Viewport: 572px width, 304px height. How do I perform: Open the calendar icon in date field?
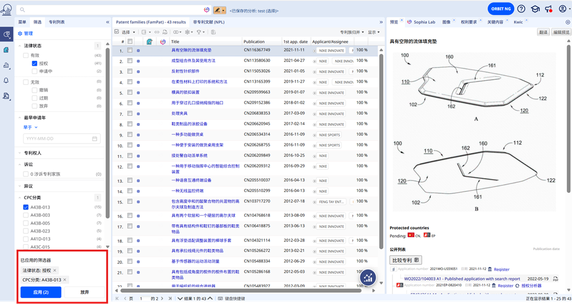[94, 139]
